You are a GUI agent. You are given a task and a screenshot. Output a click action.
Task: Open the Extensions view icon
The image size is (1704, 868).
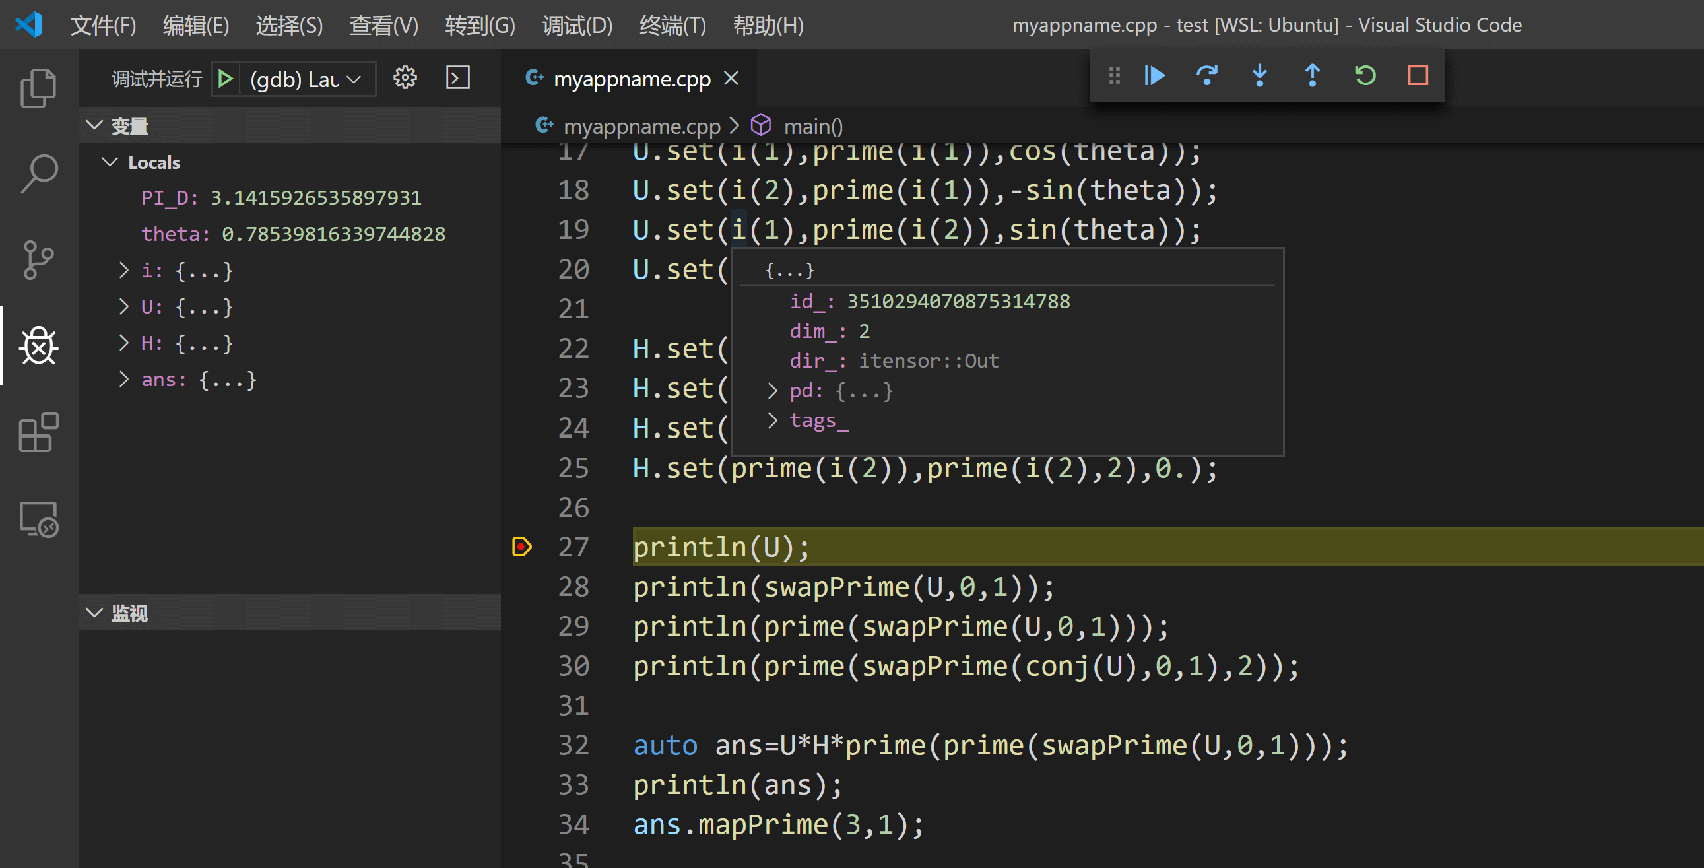pyautogui.click(x=38, y=432)
